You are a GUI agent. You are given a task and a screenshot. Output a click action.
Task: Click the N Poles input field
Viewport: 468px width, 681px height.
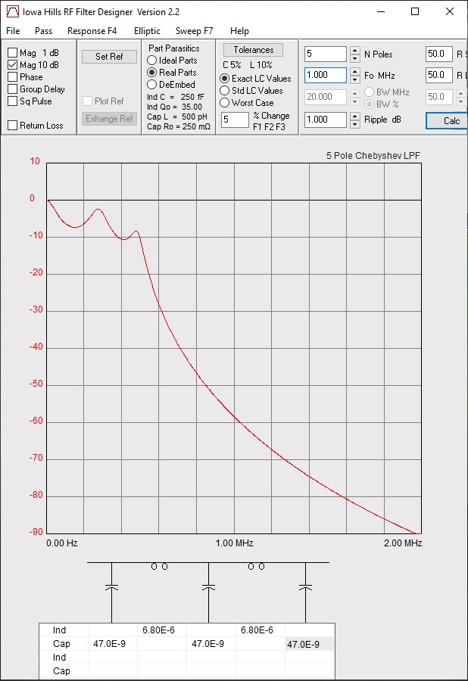tap(326, 54)
